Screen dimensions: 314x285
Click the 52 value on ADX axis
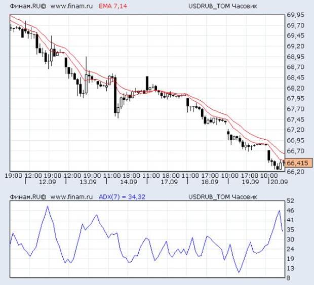click(x=290, y=201)
